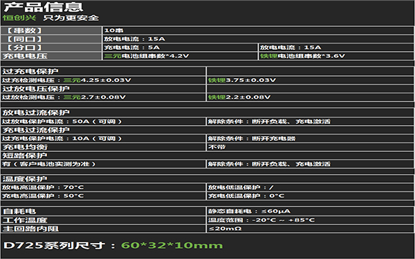
Task: Click 静态自耗电：≤60μA cell
Action: (310, 211)
